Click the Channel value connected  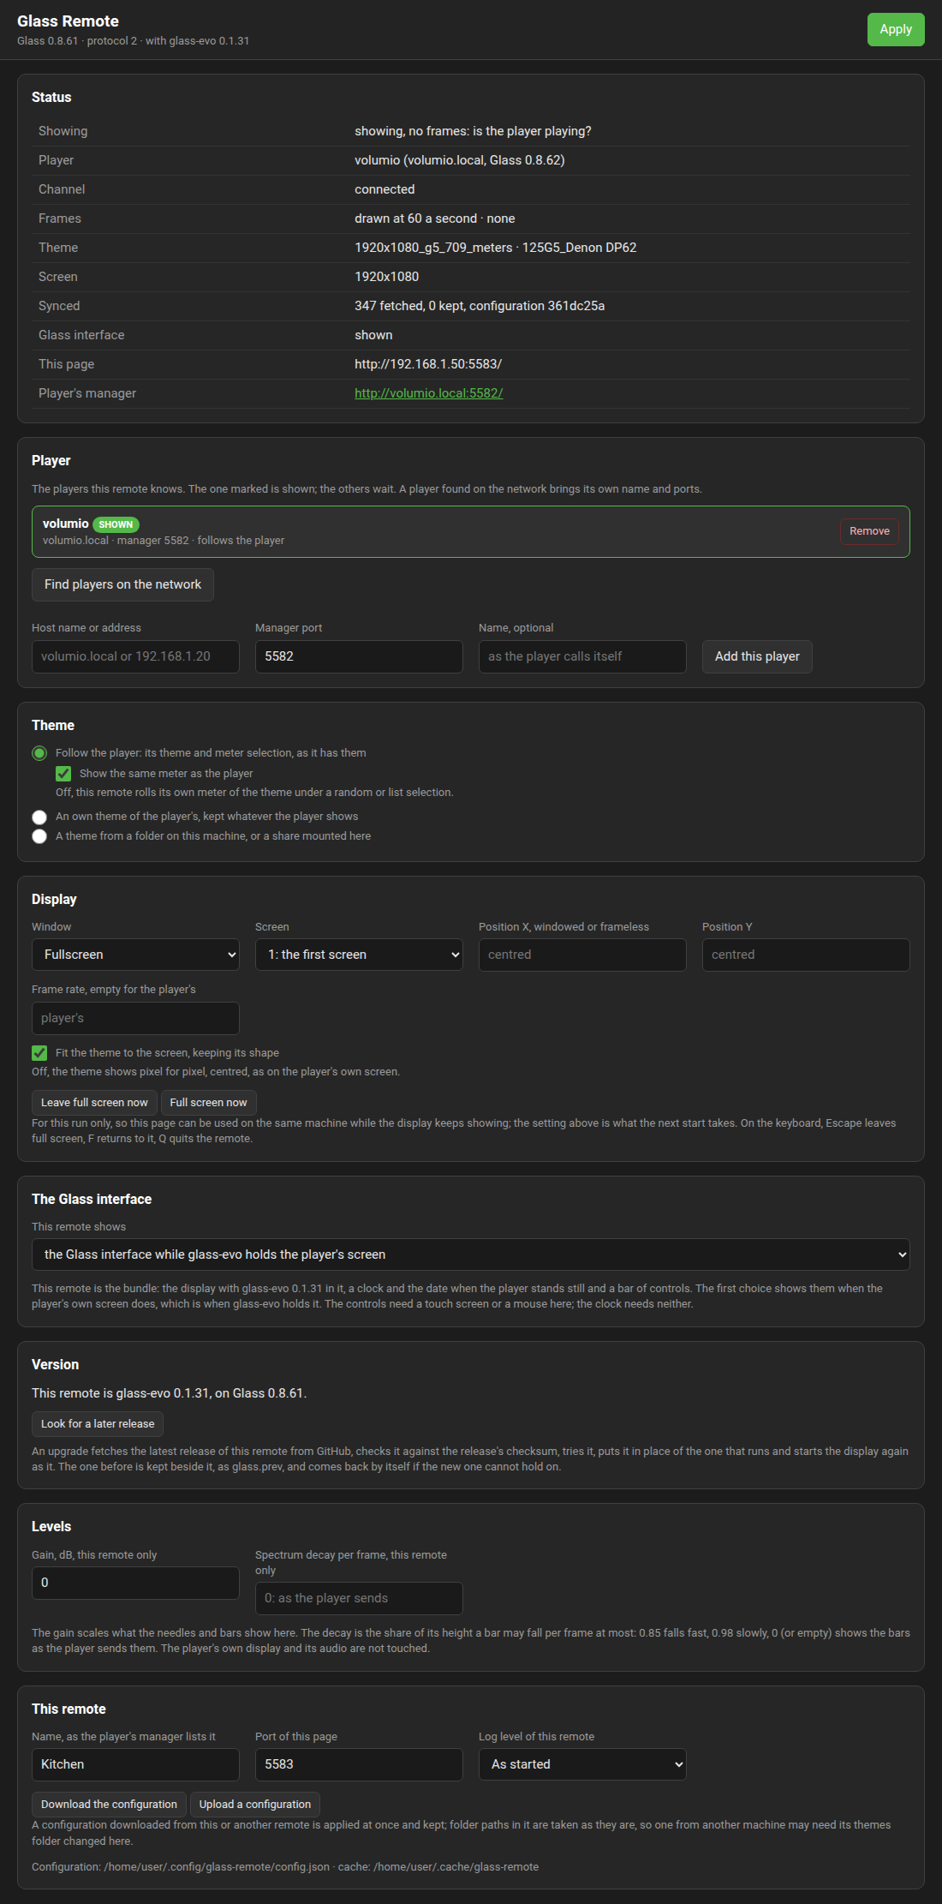click(385, 189)
